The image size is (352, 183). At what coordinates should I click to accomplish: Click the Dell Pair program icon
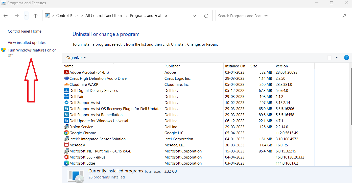coord(66,97)
